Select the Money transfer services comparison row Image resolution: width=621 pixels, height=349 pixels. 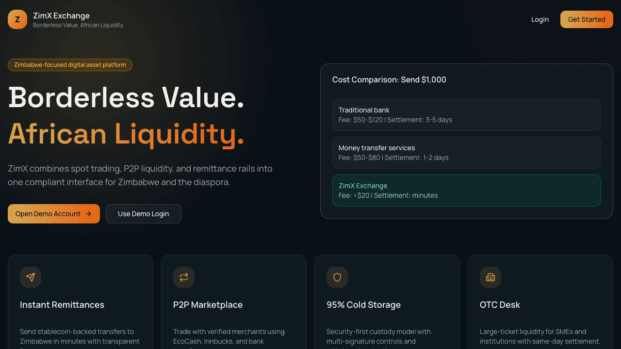pos(466,153)
